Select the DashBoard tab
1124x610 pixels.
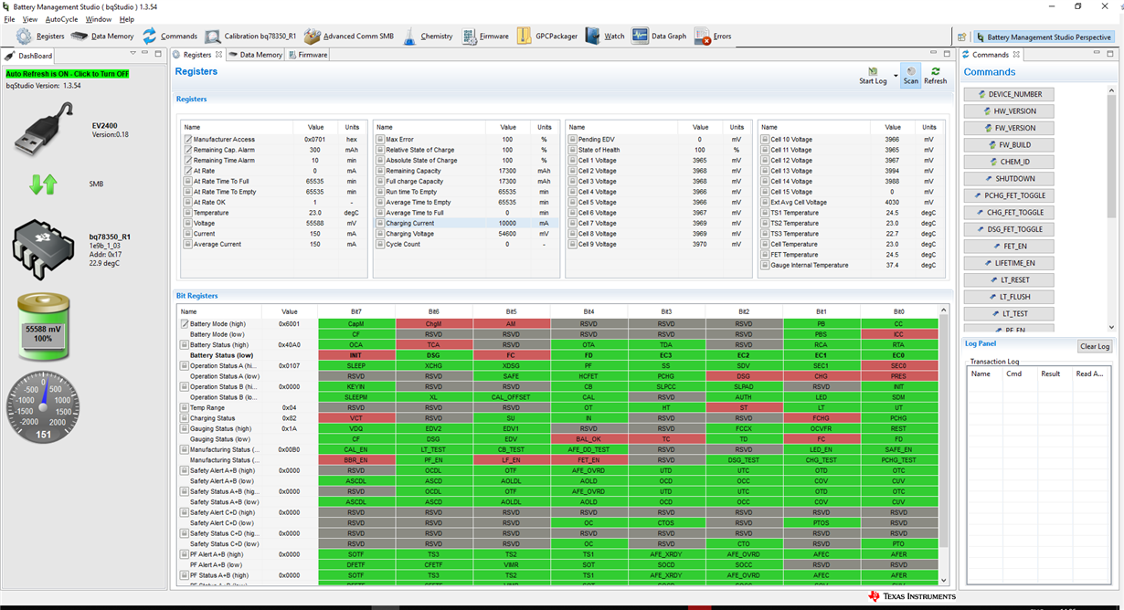coord(29,56)
